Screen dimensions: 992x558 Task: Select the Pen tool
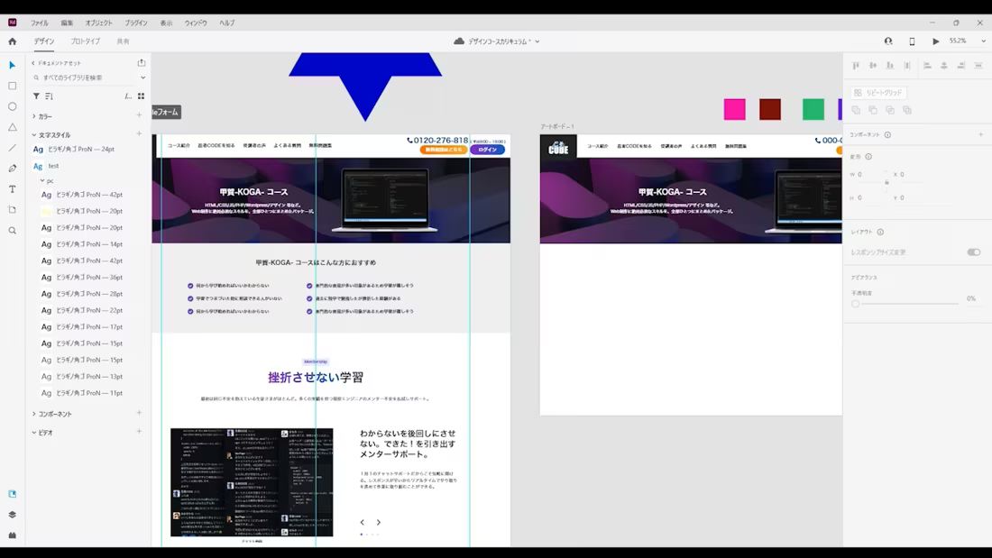pos(12,169)
